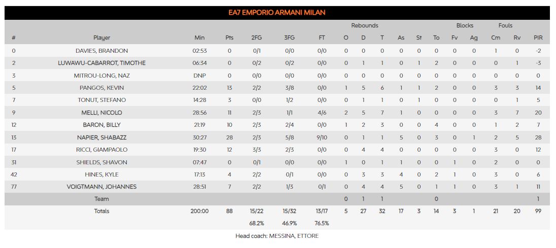This screenshot has height=248, width=556.
Task: Click the Pts column header
Action: click(x=229, y=38)
